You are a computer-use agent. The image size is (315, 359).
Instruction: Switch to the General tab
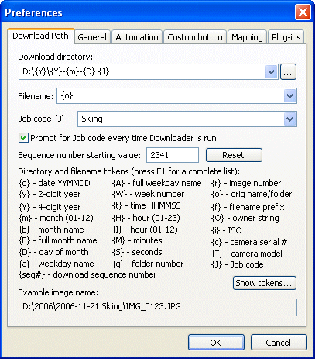click(x=92, y=37)
